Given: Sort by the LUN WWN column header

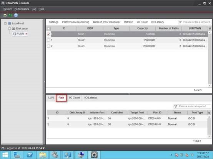Looking at the screenshot, I should click(x=195, y=28).
